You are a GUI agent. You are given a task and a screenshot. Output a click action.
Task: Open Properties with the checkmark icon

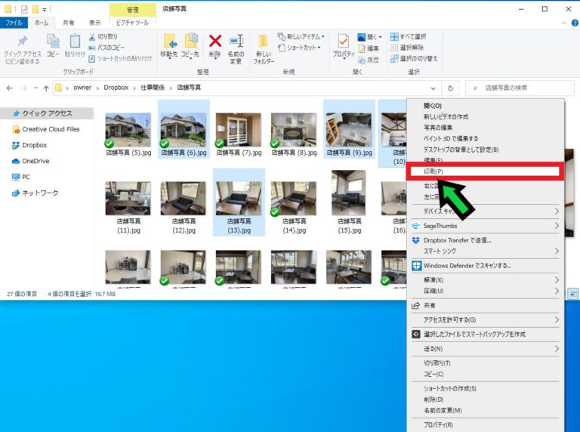click(344, 46)
